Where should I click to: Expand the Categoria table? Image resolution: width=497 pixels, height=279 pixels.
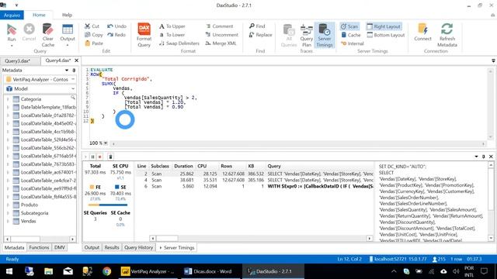(8, 99)
